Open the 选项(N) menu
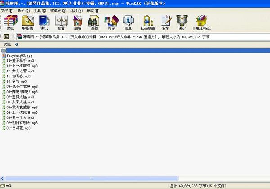The width and height of the screenshot is (270, 189). pyautogui.click(x=76, y=11)
